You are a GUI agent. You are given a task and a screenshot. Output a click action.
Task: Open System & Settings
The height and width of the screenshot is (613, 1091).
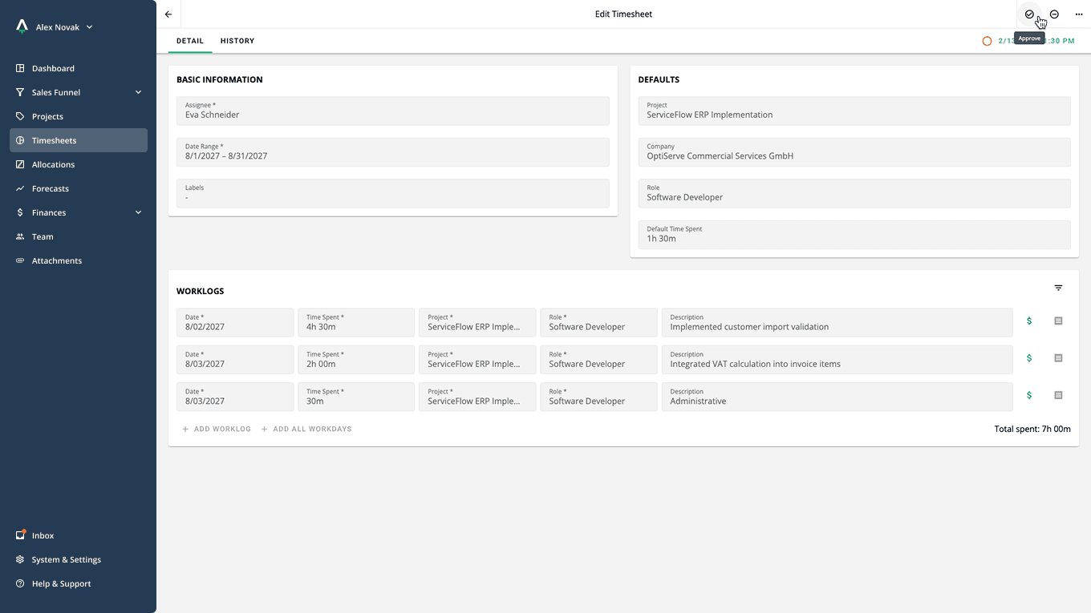pos(79,559)
